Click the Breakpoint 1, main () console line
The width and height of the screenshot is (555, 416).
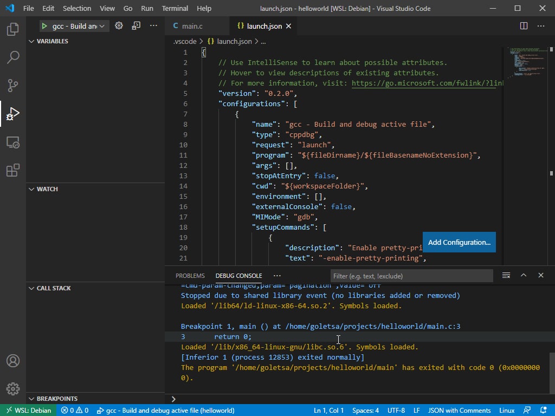click(x=320, y=326)
